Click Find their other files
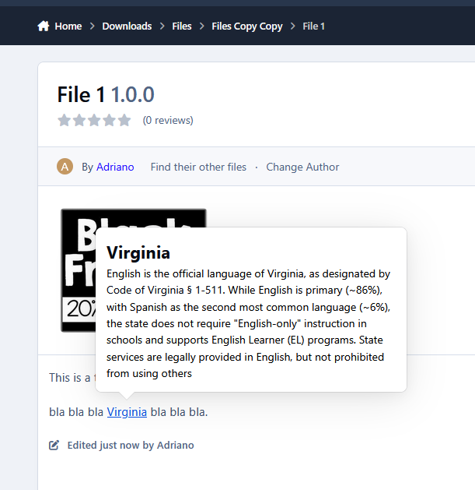The height and width of the screenshot is (490, 475). (x=198, y=167)
